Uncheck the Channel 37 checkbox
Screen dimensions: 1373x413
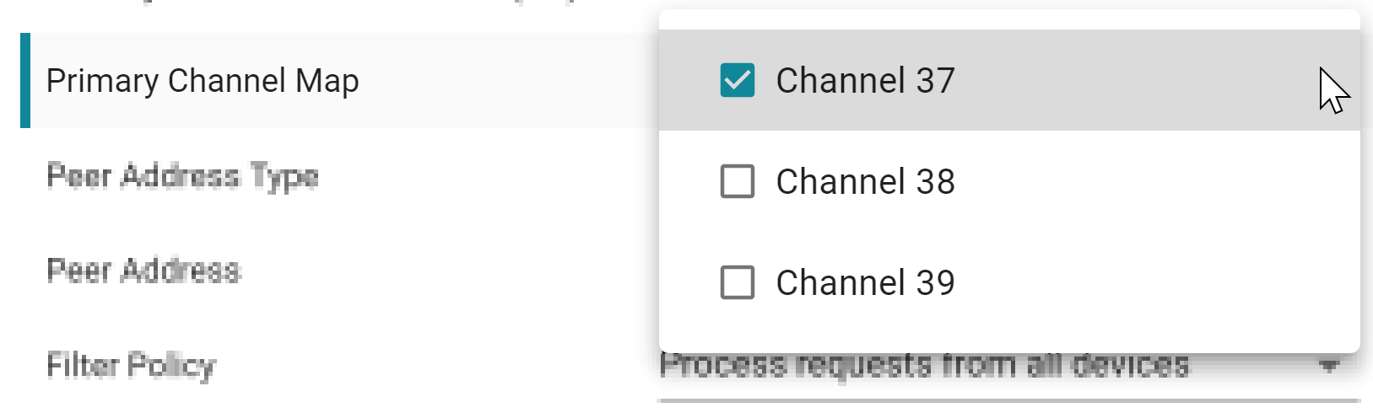(x=737, y=81)
